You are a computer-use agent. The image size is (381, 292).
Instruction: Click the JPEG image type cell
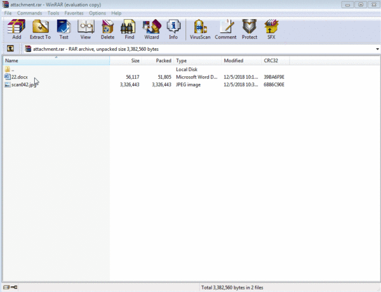click(189, 85)
